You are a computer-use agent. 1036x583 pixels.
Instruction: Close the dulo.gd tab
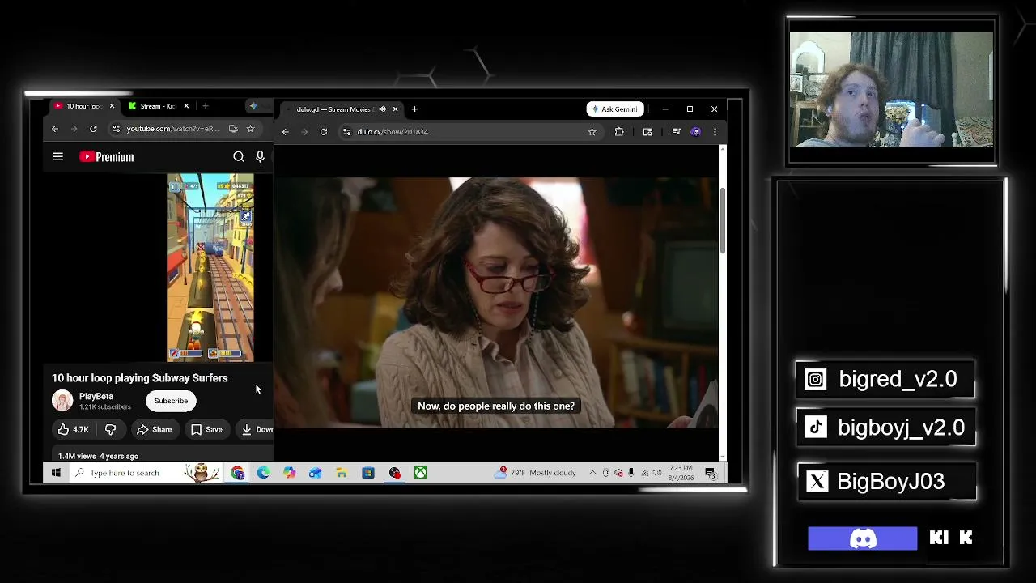coord(395,109)
